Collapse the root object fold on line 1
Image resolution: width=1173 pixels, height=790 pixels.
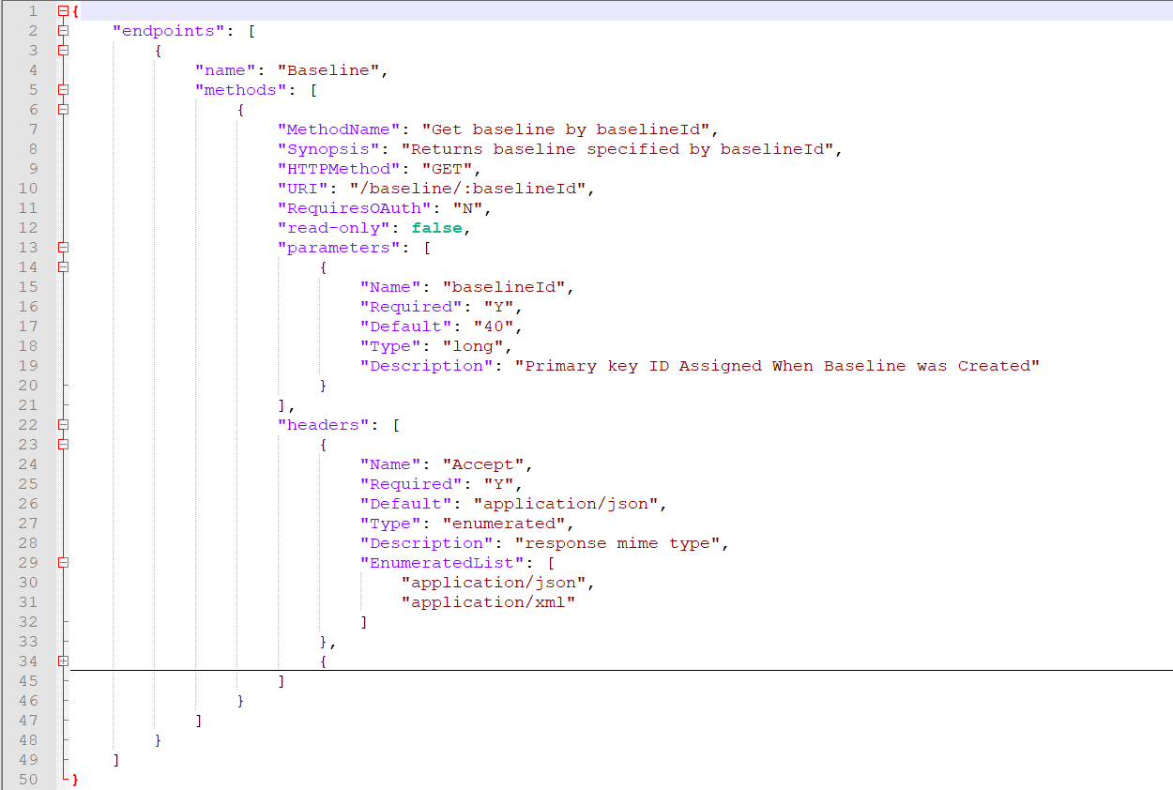[63, 11]
